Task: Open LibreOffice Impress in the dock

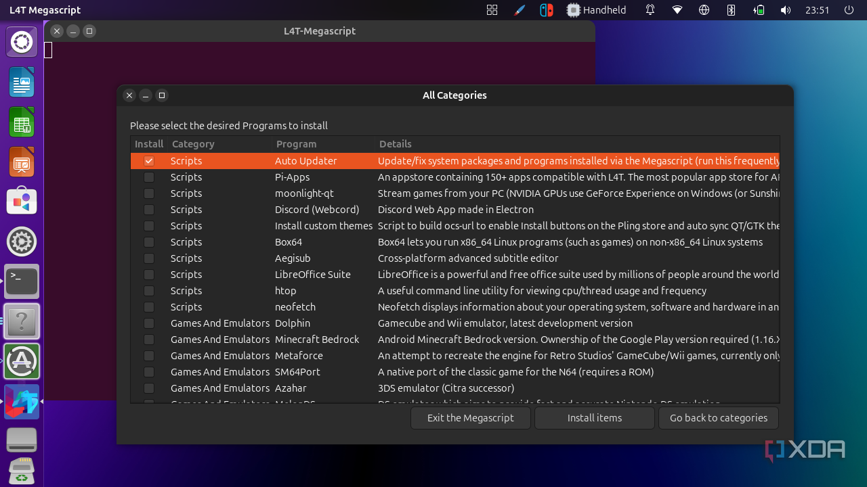Action: click(x=22, y=162)
